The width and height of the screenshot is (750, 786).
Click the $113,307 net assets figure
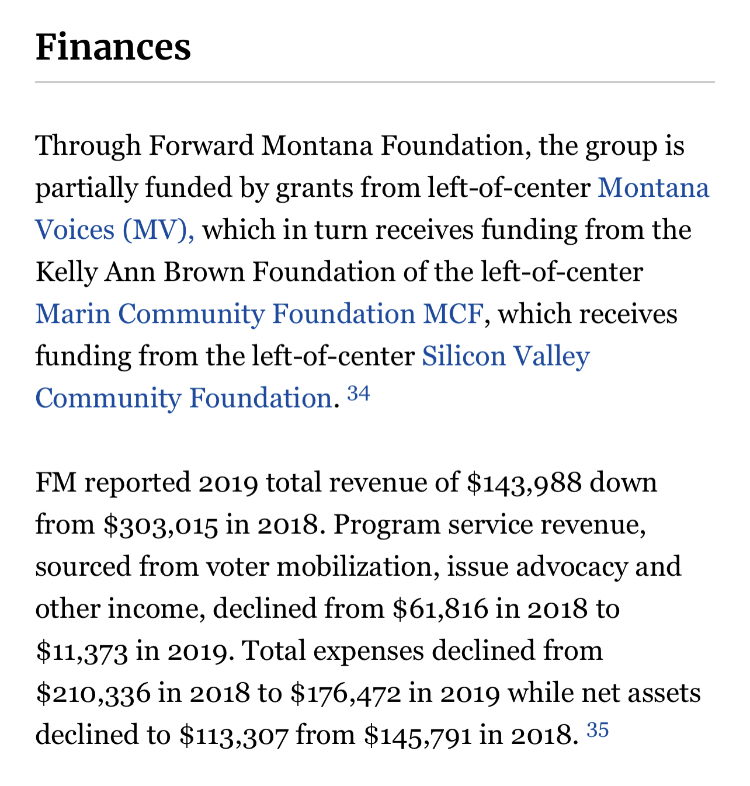[x=234, y=735]
